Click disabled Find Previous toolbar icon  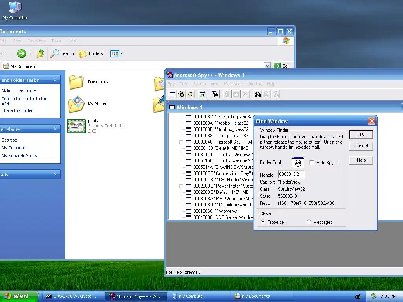coord(276,94)
